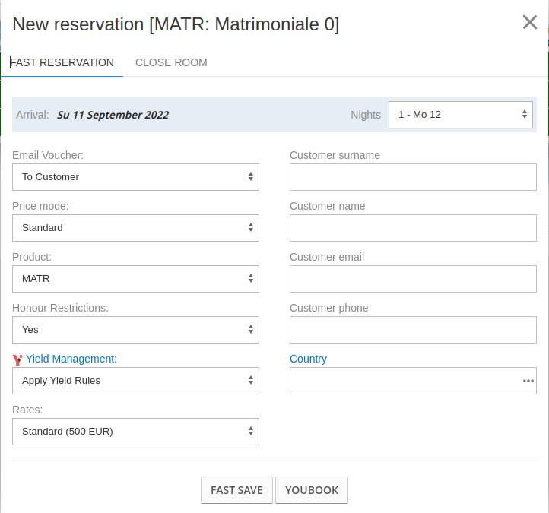Select the Customer phone input
The image size is (549, 513).
click(413, 330)
